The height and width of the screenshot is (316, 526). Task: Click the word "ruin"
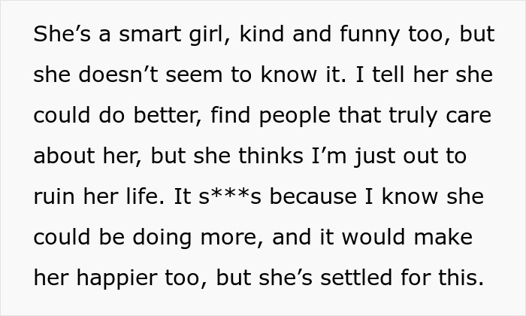coord(54,197)
